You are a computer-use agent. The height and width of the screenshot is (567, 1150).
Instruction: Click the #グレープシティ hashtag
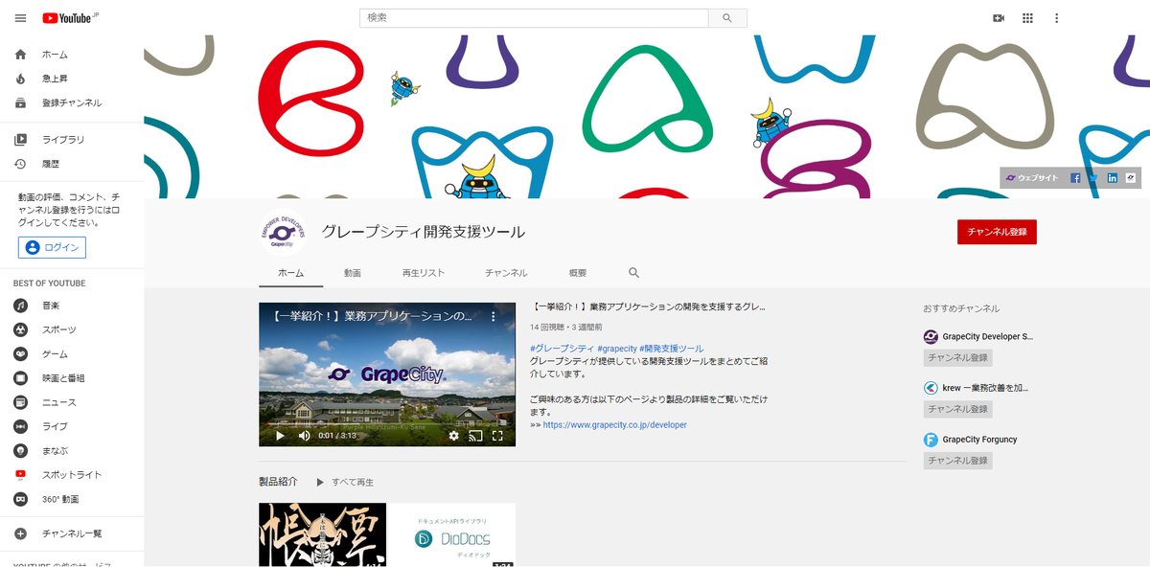point(562,349)
